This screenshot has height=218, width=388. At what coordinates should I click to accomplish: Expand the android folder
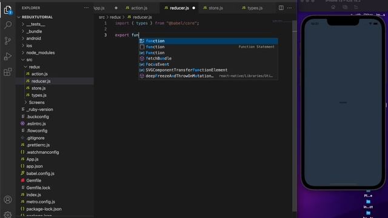[23, 38]
